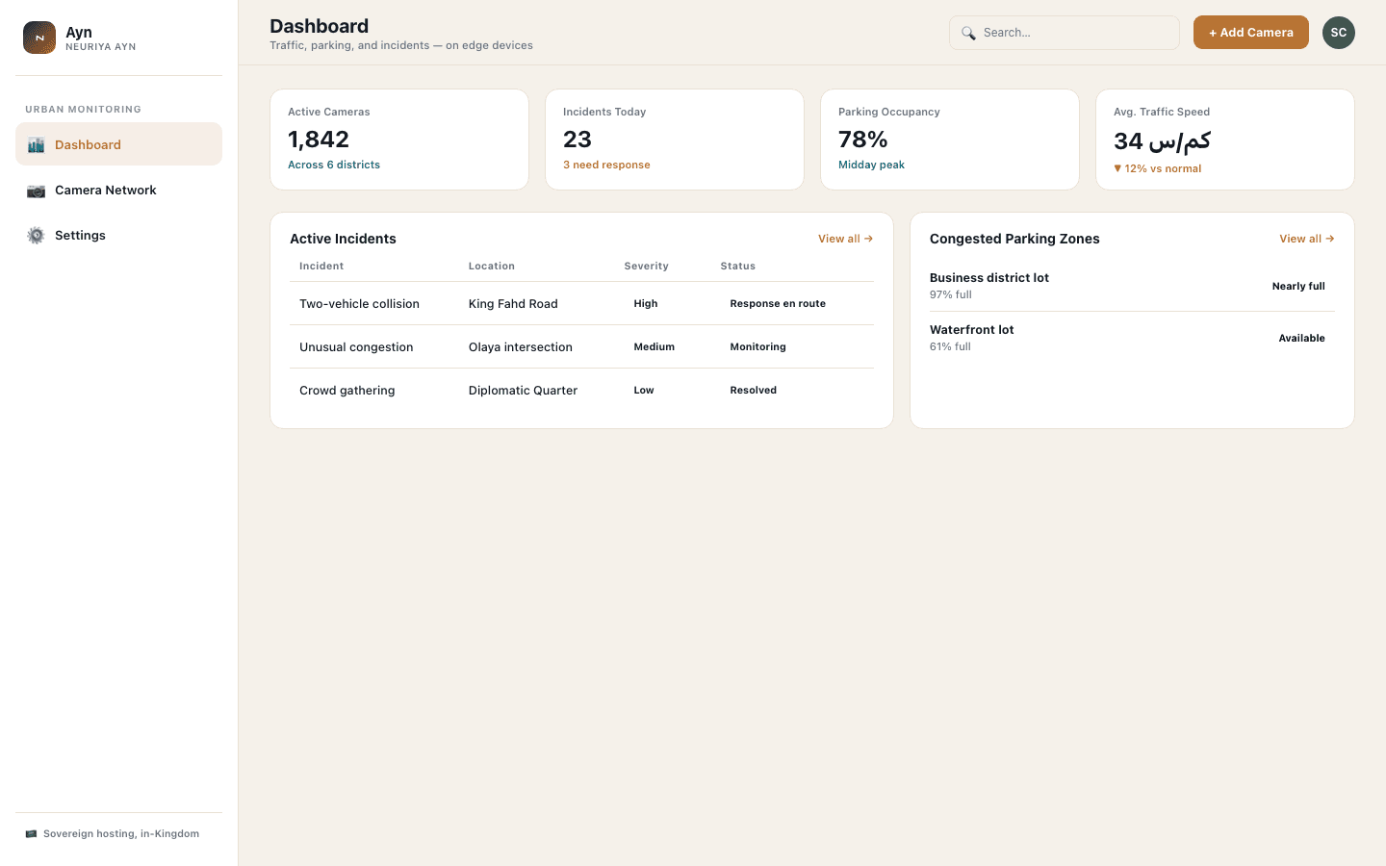
Task: Click the Severity column header
Action: click(647, 267)
